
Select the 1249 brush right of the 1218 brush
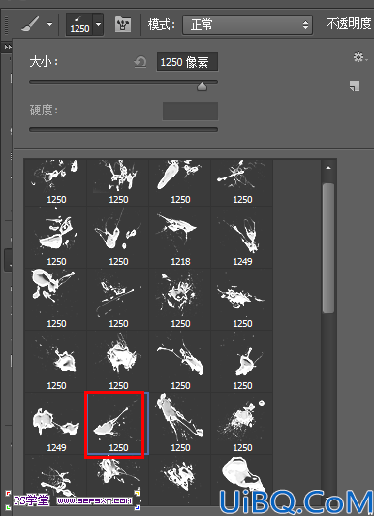point(242,238)
